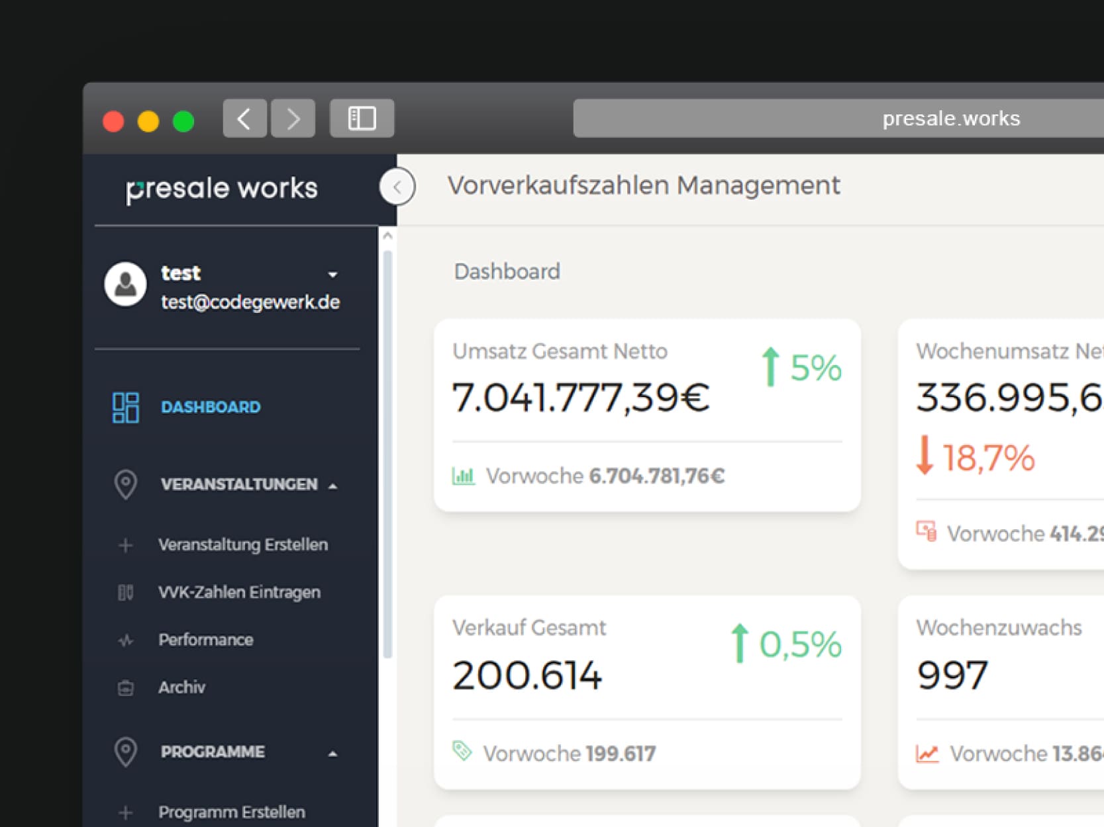
Task: Click the 200.614 value
Action: coord(527,675)
